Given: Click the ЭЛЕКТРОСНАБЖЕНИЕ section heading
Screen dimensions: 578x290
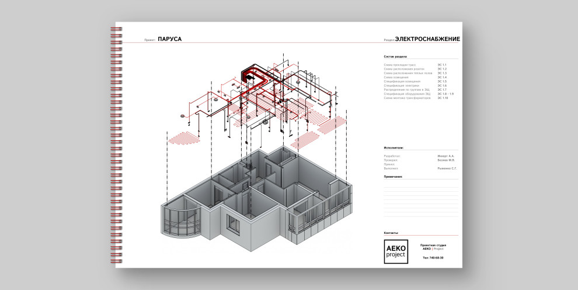Looking at the screenshot, I should [427, 39].
